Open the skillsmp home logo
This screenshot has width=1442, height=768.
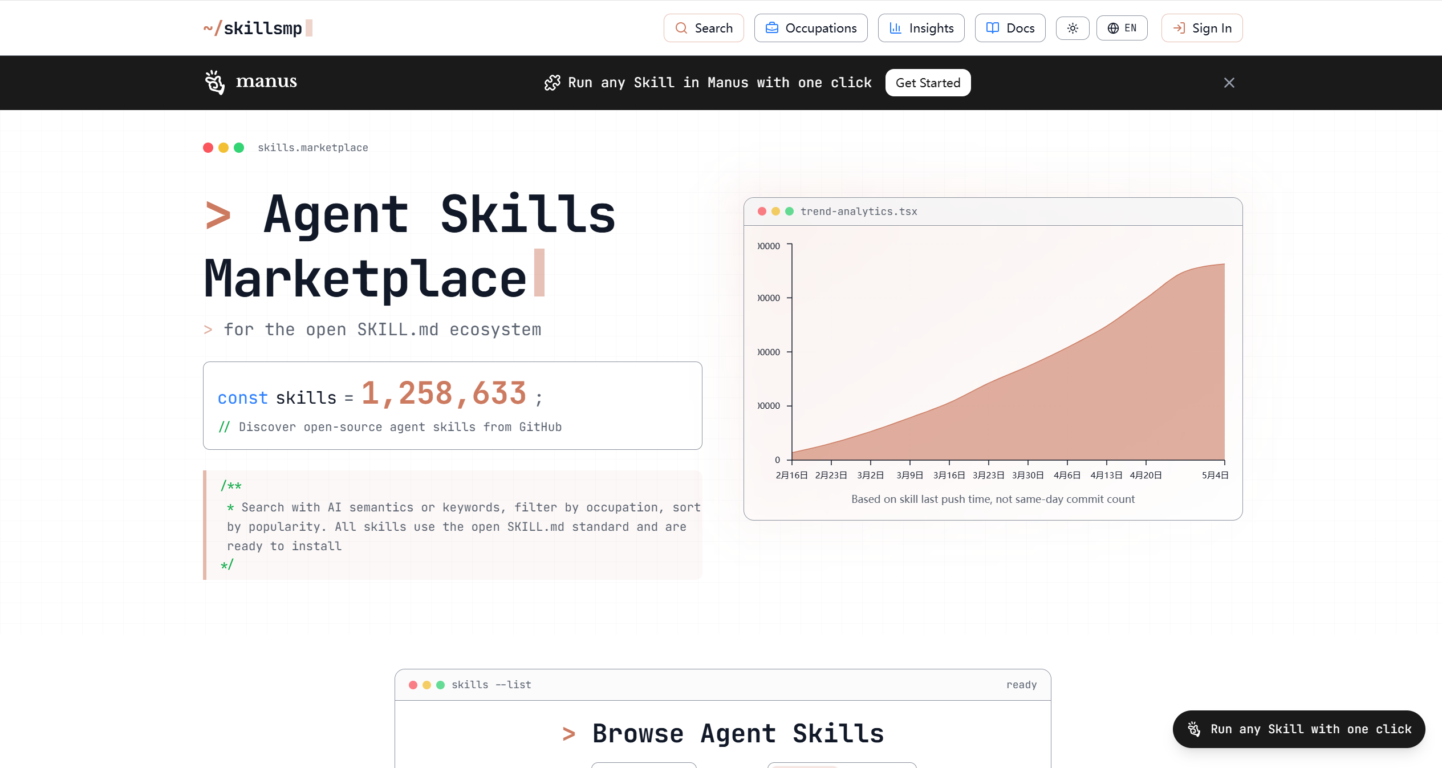[258, 28]
